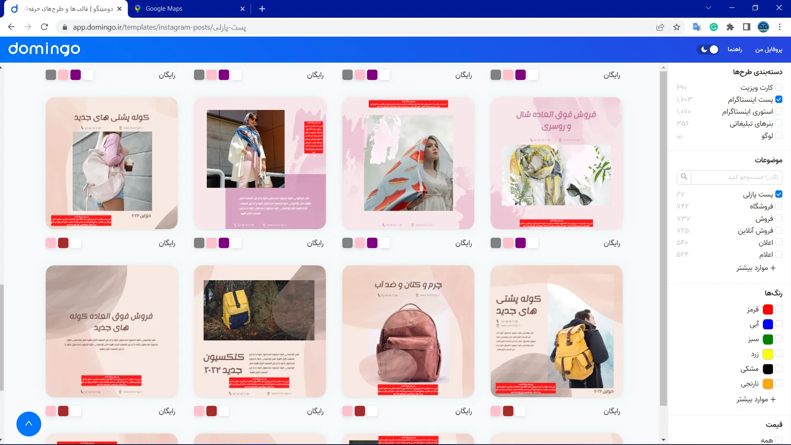Expand موارد بیشتر under topics

756,268
